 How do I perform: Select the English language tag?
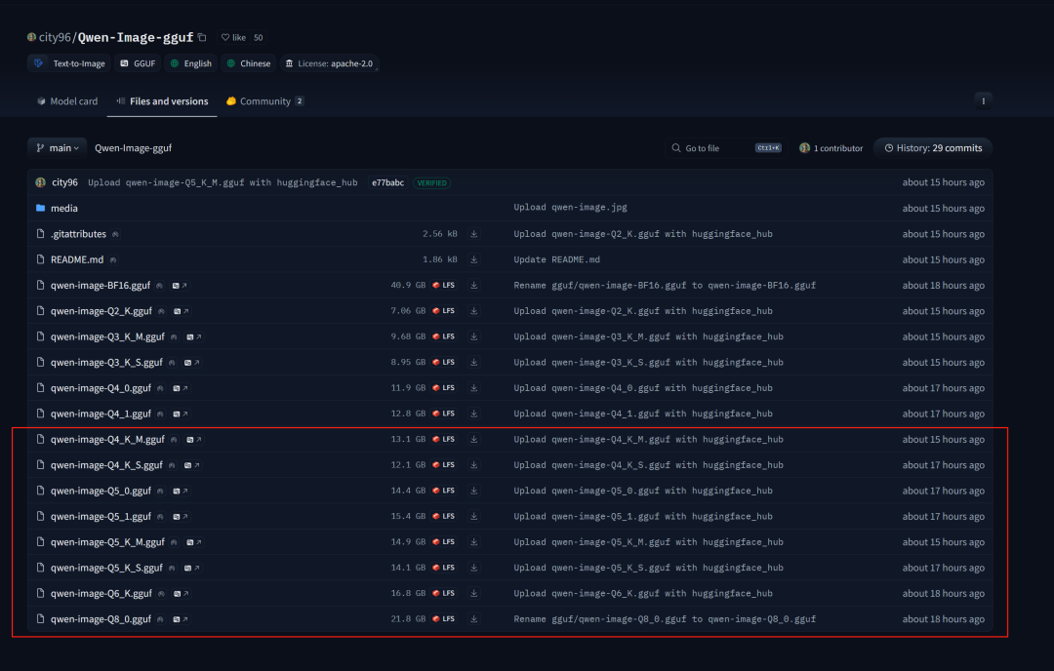tap(191, 63)
